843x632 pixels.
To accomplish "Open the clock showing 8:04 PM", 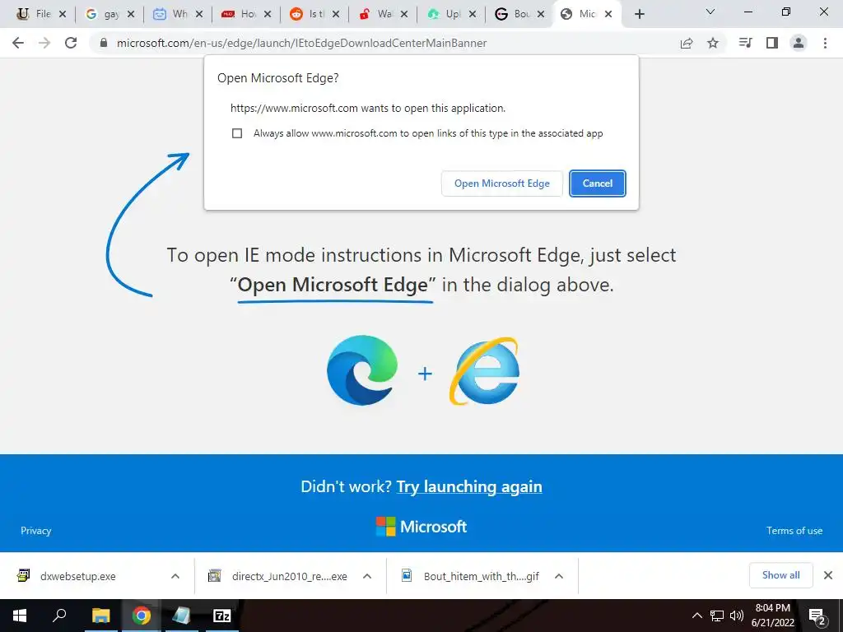I will (x=772, y=616).
